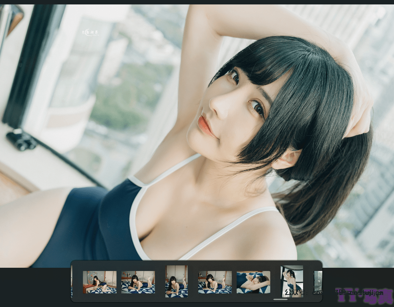Click the white watermark logo on the photo
Screen dimensions: 394x307
click(90, 32)
